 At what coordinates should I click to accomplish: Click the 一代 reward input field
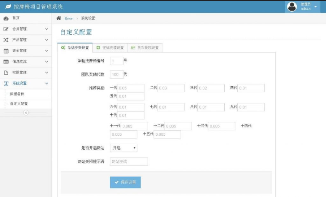tap(131, 88)
